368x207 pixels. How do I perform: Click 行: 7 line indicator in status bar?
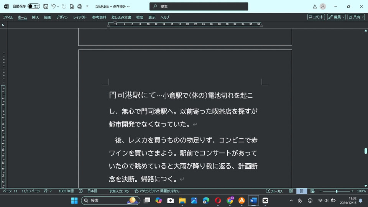click(x=48, y=191)
